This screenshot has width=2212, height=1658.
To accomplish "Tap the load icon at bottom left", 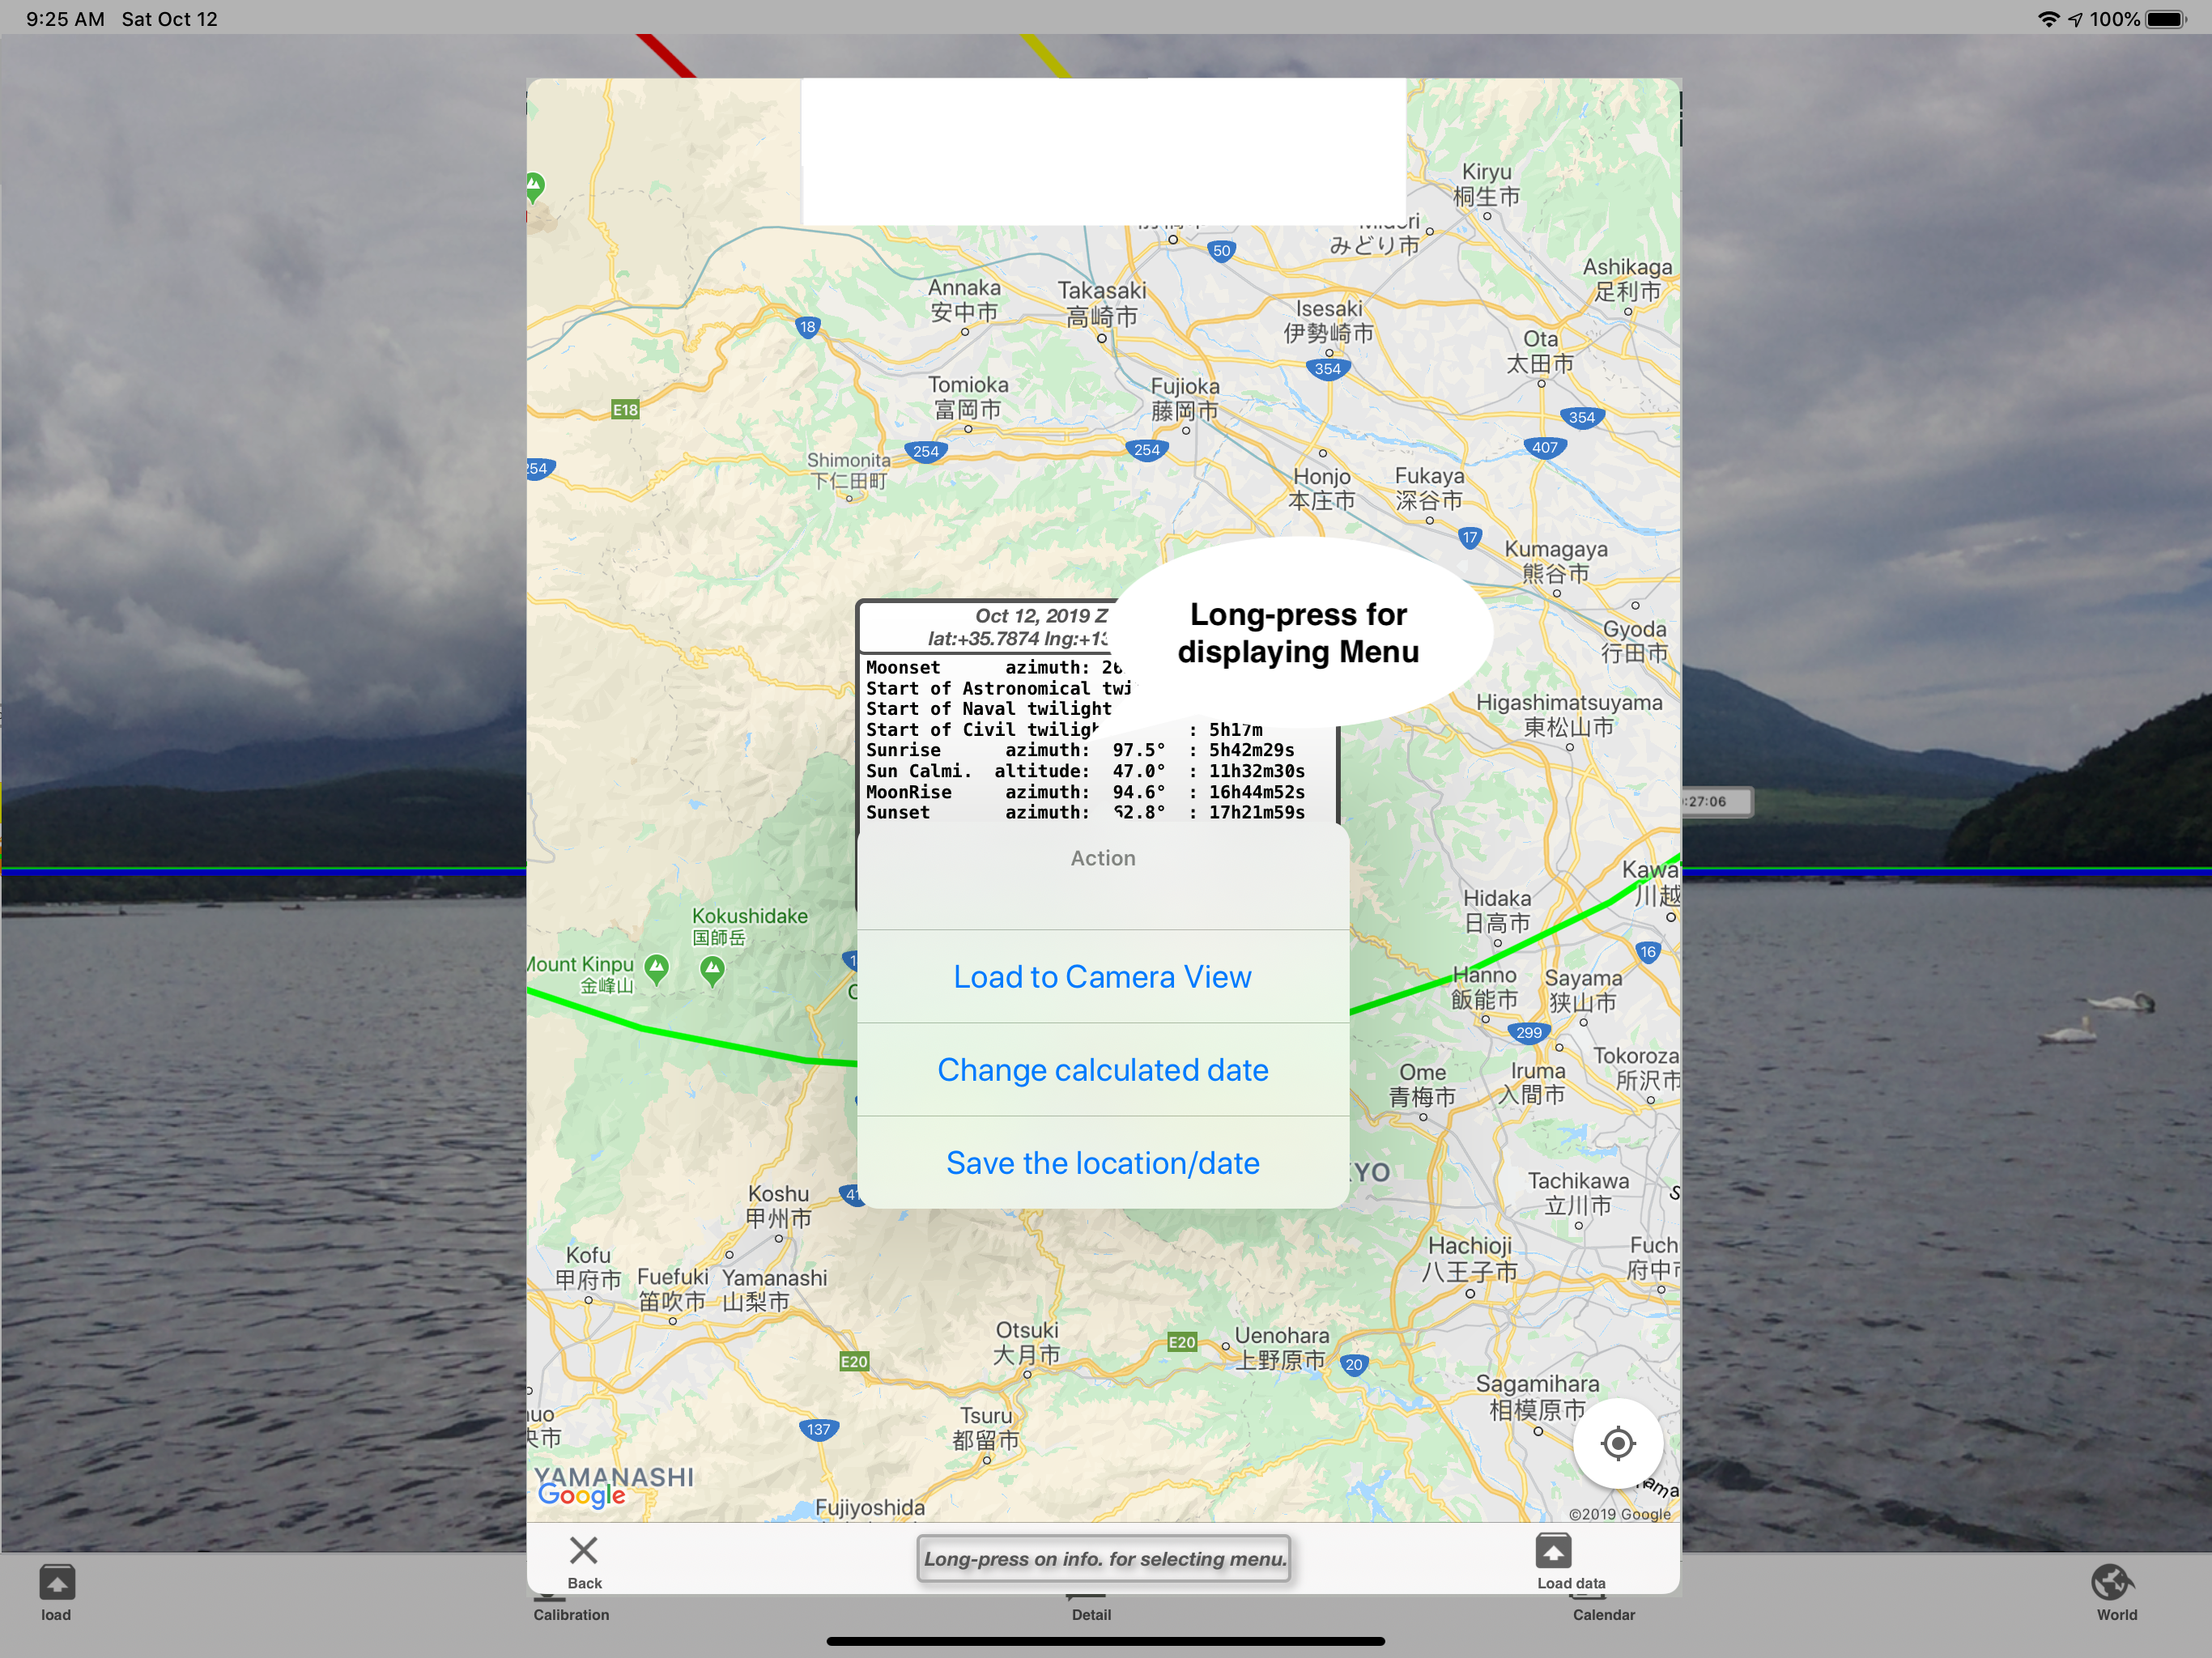I will (x=56, y=1583).
